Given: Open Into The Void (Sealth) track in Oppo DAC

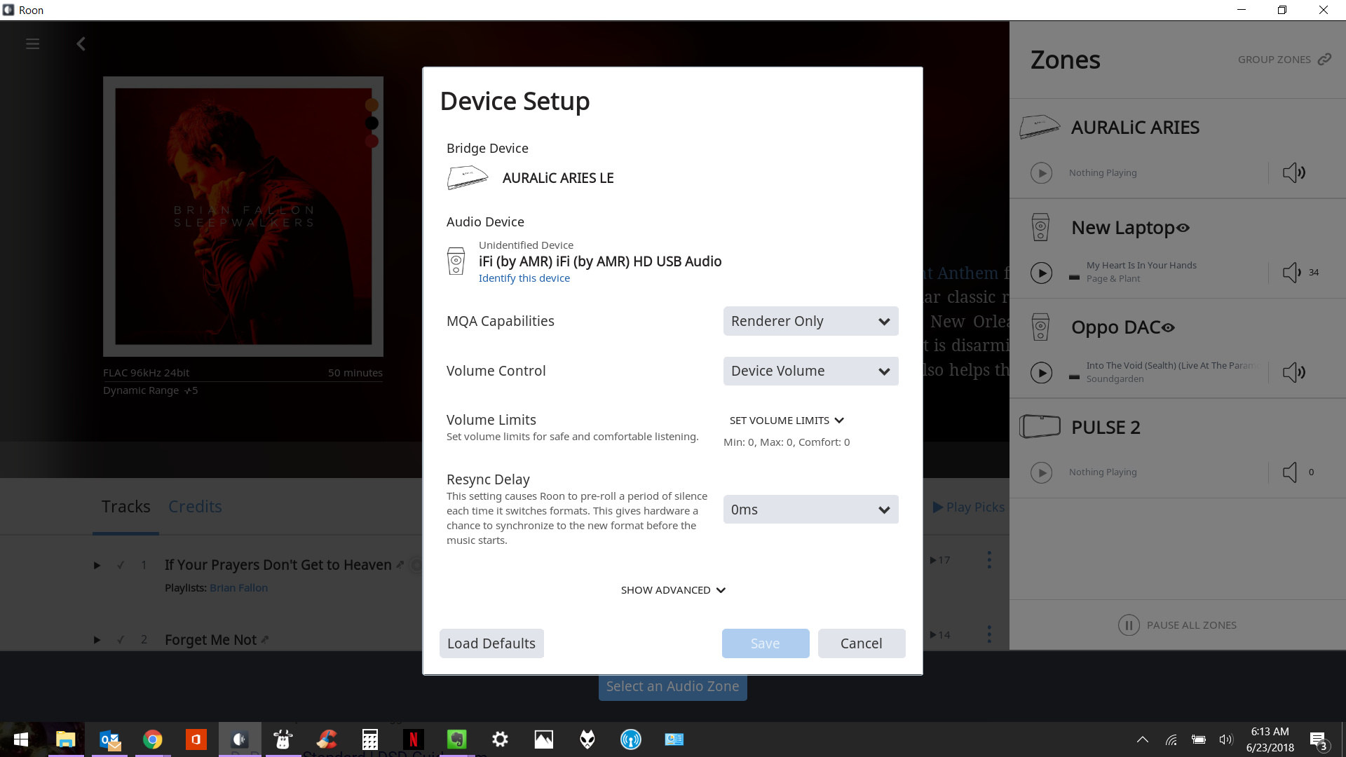Looking at the screenshot, I should pos(1172,366).
